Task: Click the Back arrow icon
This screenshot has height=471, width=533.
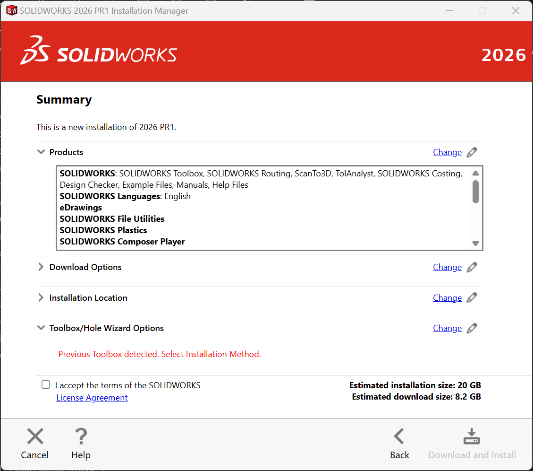Action: tap(399, 436)
